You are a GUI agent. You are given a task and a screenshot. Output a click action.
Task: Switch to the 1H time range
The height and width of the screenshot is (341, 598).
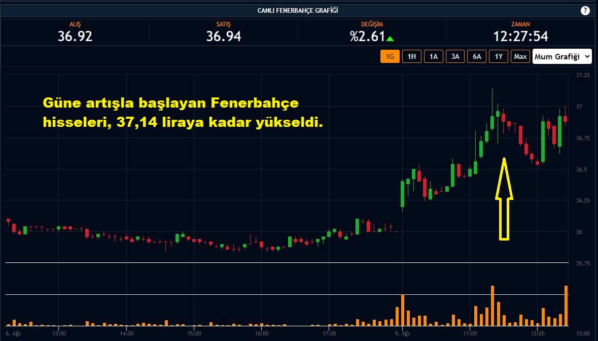(411, 56)
